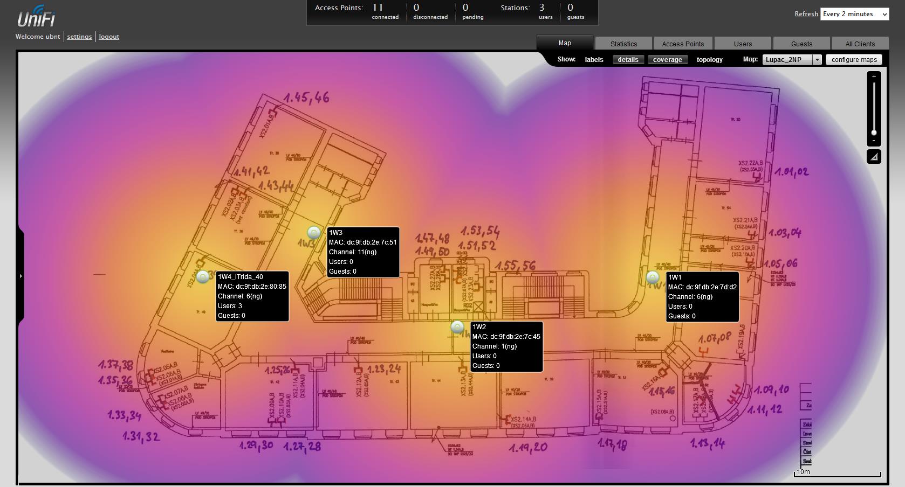Switch to the Map tab
The width and height of the screenshot is (905, 487).
click(x=565, y=43)
